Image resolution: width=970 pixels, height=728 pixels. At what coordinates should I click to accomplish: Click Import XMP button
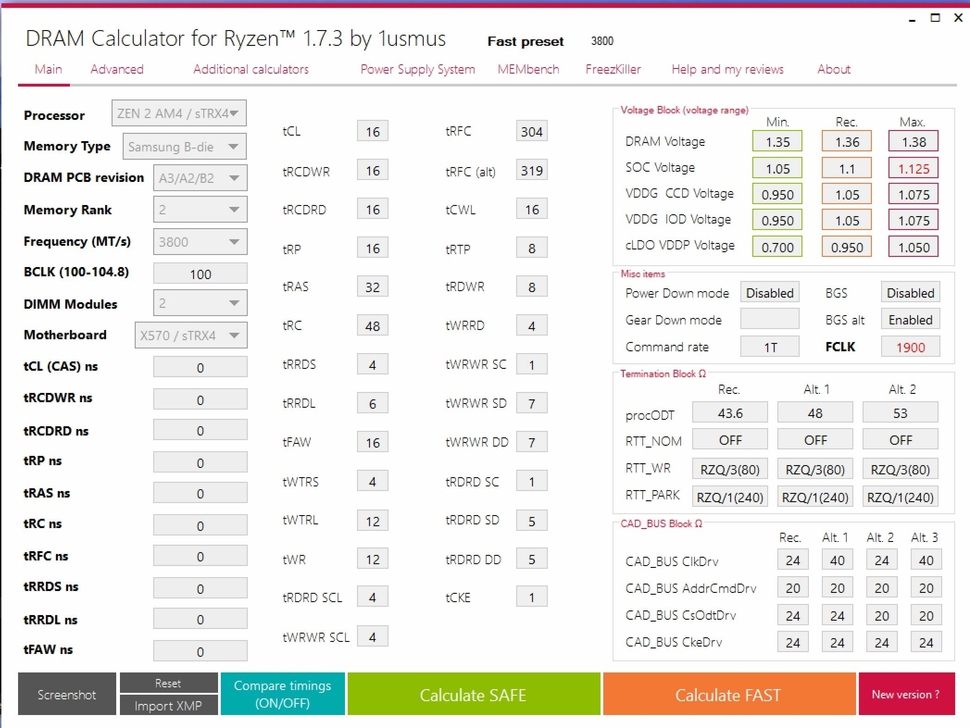(x=169, y=705)
